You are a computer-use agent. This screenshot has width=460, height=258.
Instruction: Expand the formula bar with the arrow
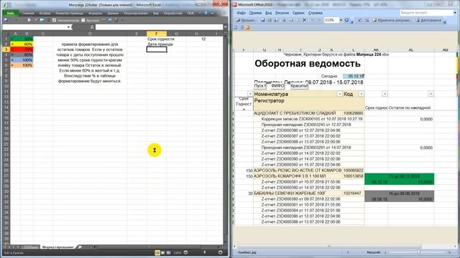tap(225, 27)
